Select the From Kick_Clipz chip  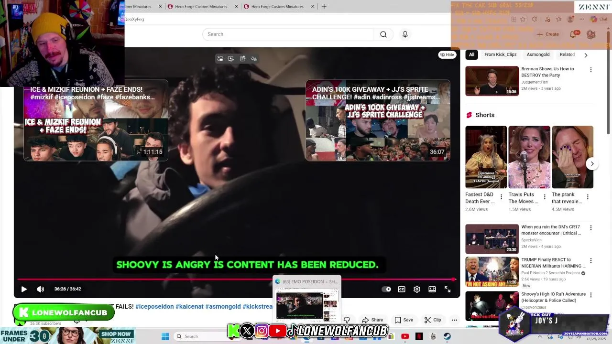pos(500,54)
